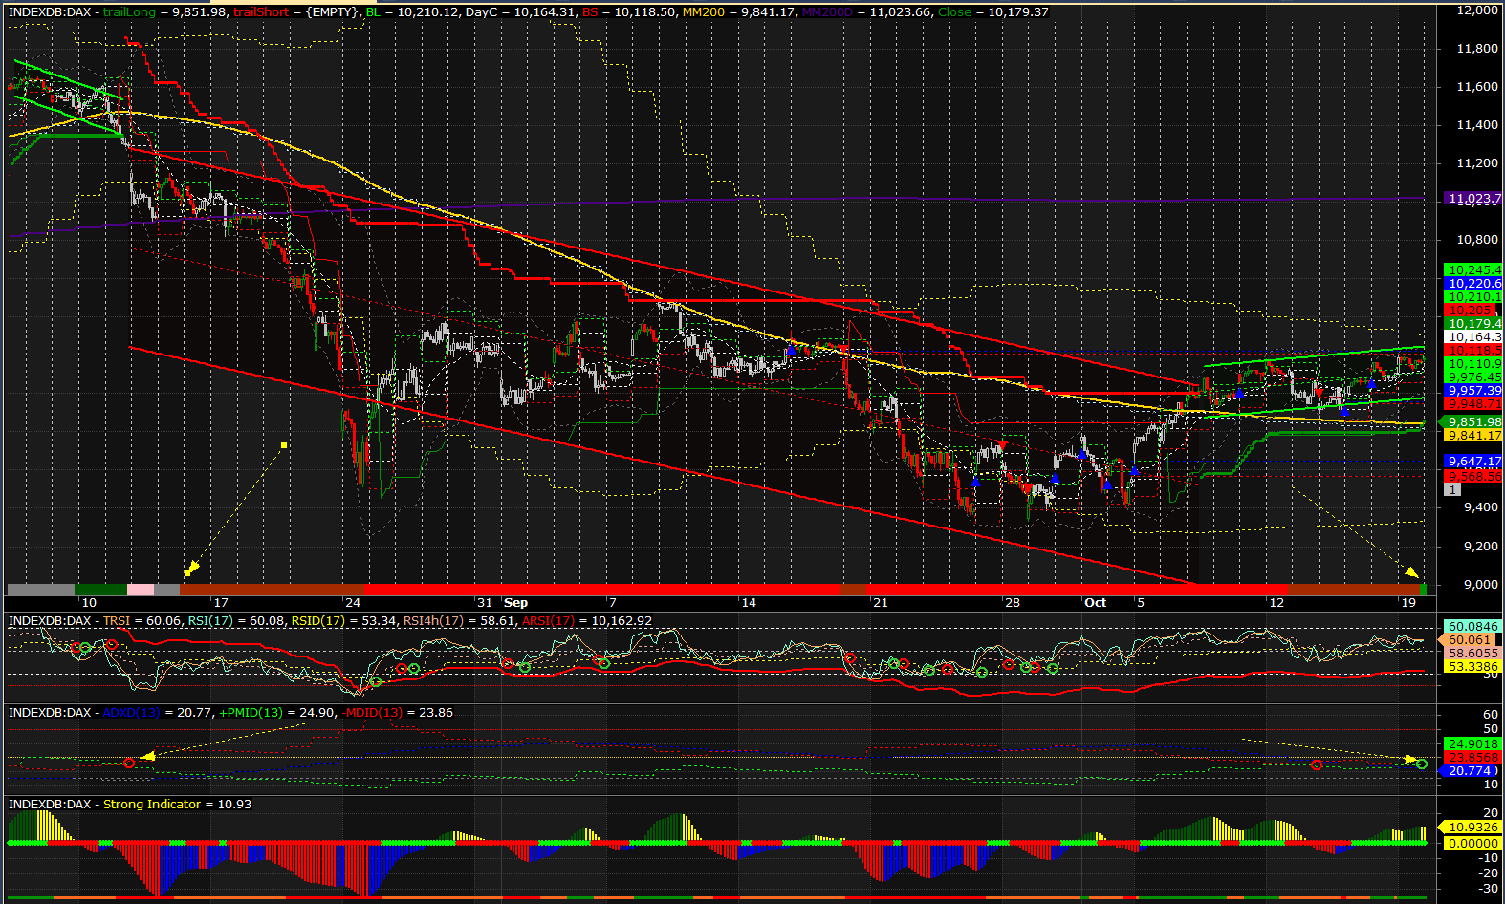The height and width of the screenshot is (904, 1505).
Task: Click the blue up-triangle signal near Sep 15
Action: coord(791,351)
